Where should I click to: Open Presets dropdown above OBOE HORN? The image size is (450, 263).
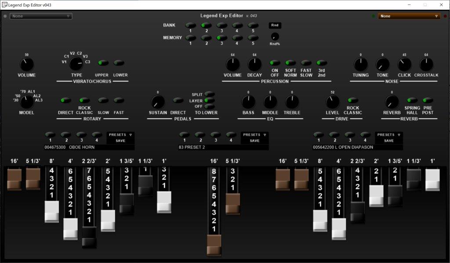tap(120, 135)
